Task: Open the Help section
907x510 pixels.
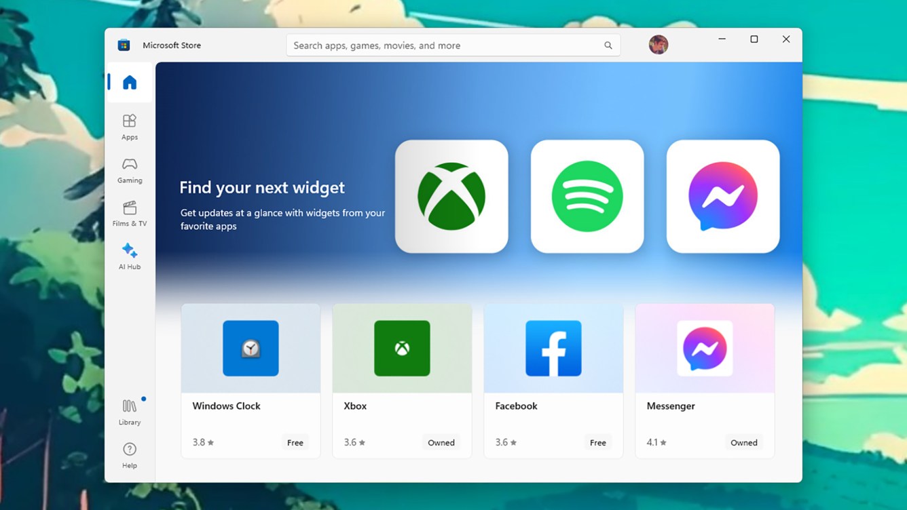Action: 128,455
